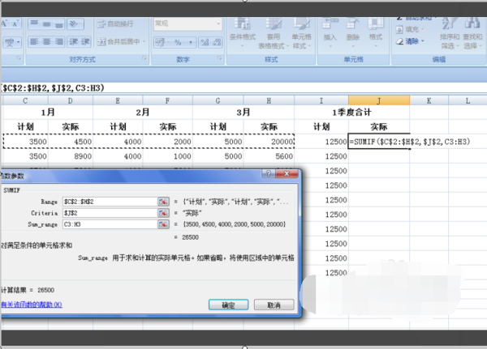This screenshot has width=487, height=349.
Task: Select the column J header
Action: (378, 100)
